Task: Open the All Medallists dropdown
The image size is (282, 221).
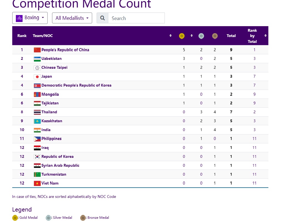Action: 72,18
